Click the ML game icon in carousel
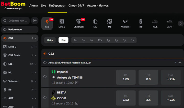The image size is (184, 108). (110, 23)
